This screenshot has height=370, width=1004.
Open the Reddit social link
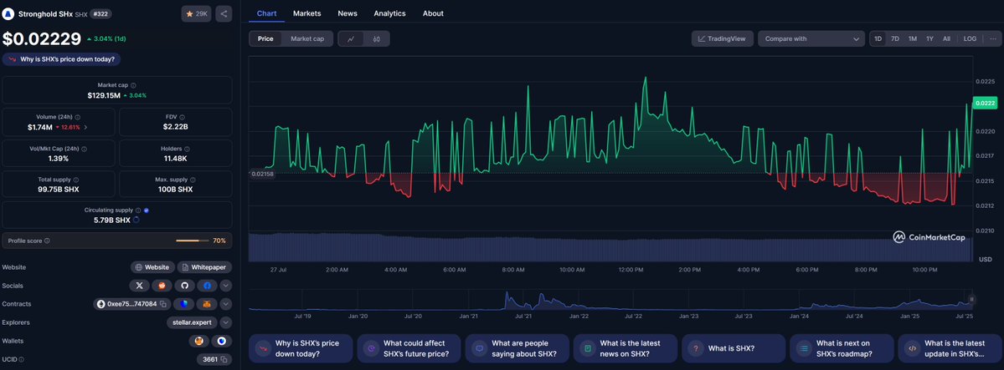[162, 286]
